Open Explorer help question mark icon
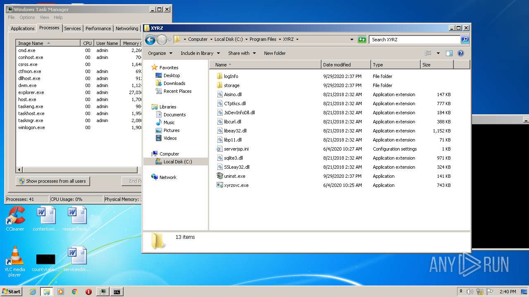 click(461, 53)
